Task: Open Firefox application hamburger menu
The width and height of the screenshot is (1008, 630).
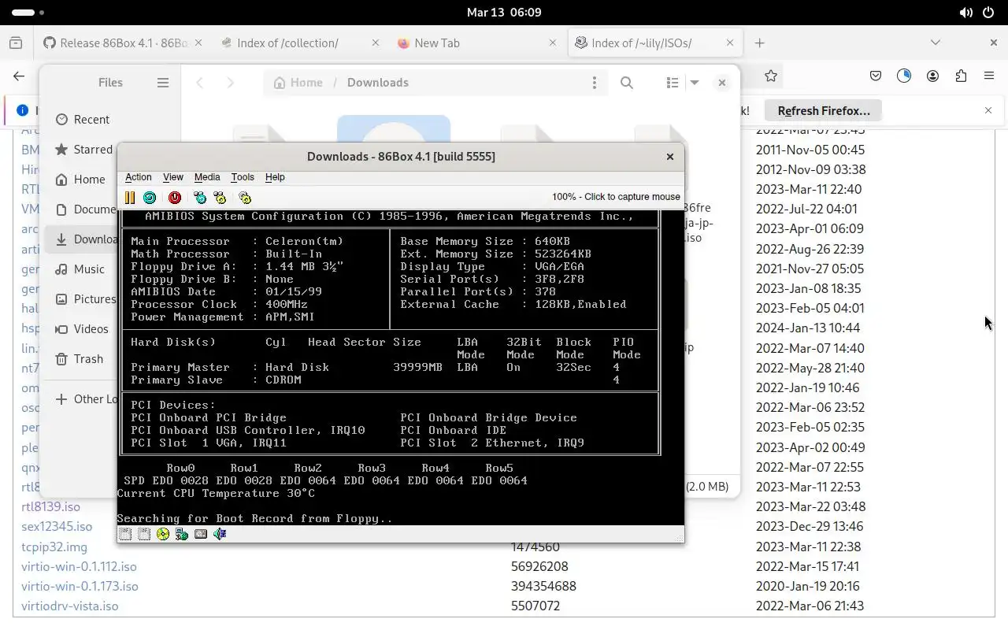Action: point(989,76)
